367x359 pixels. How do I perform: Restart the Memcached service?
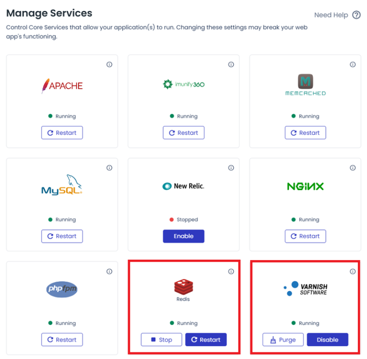[305, 133]
